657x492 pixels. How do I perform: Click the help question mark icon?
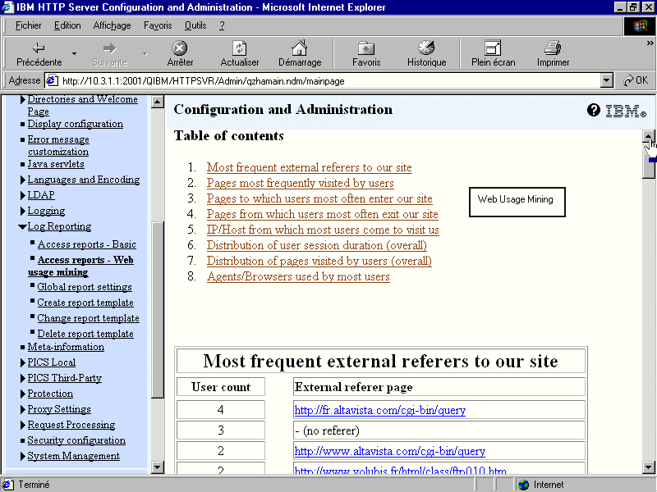pos(593,110)
